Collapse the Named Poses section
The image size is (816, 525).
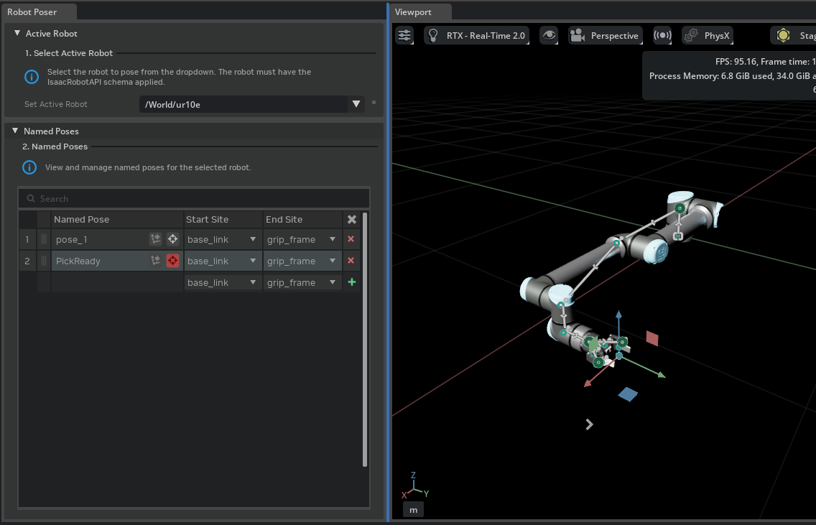(x=15, y=131)
